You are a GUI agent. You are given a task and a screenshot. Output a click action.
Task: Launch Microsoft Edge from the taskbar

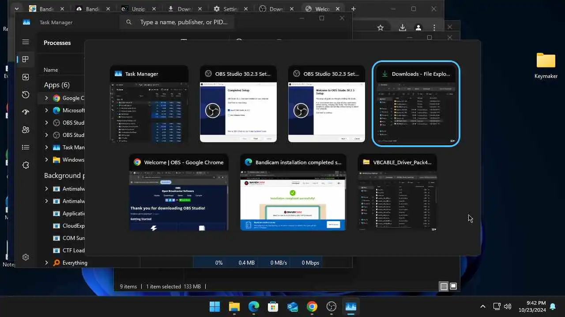point(253,307)
